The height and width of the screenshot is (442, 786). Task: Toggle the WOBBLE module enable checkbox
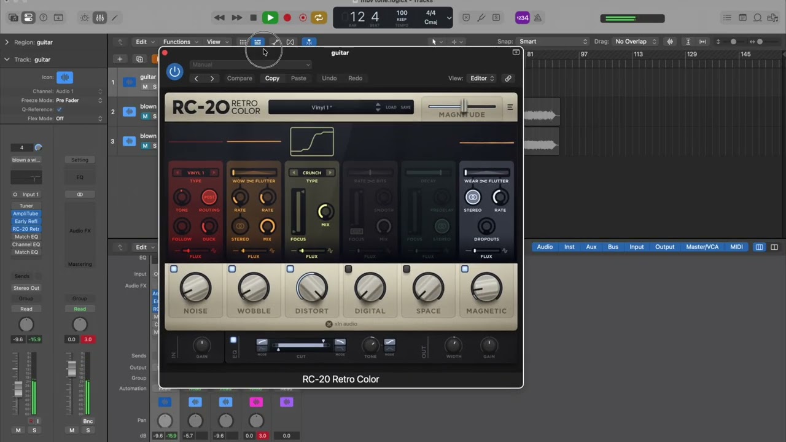coord(232,269)
